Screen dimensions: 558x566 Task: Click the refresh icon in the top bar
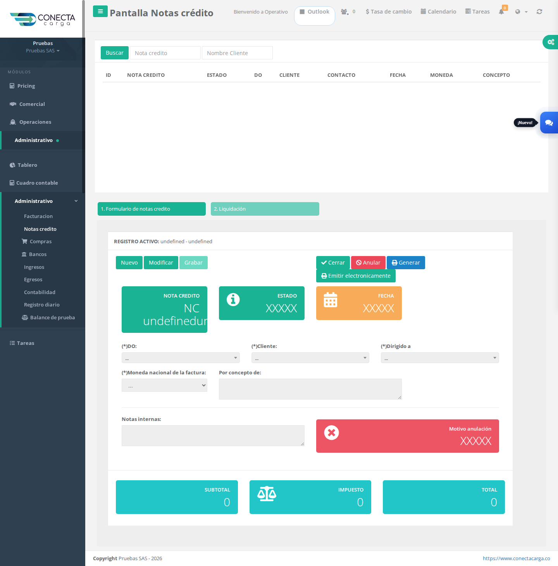(x=539, y=12)
